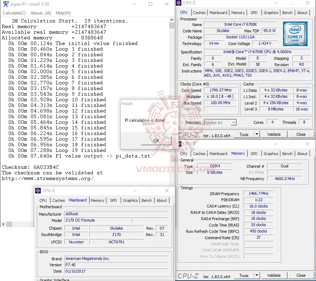Click OK in the Finish dialog

[x=156, y=141]
